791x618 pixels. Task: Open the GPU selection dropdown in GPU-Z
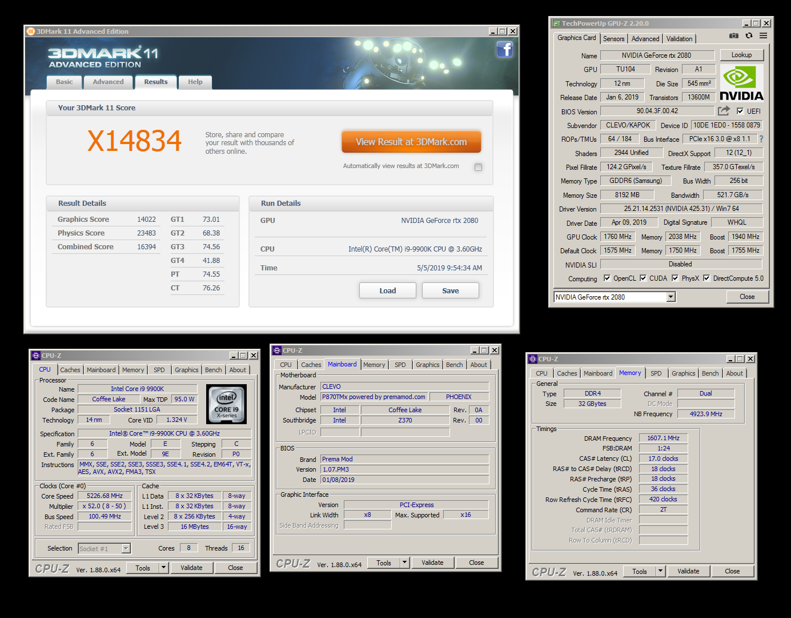coord(671,297)
